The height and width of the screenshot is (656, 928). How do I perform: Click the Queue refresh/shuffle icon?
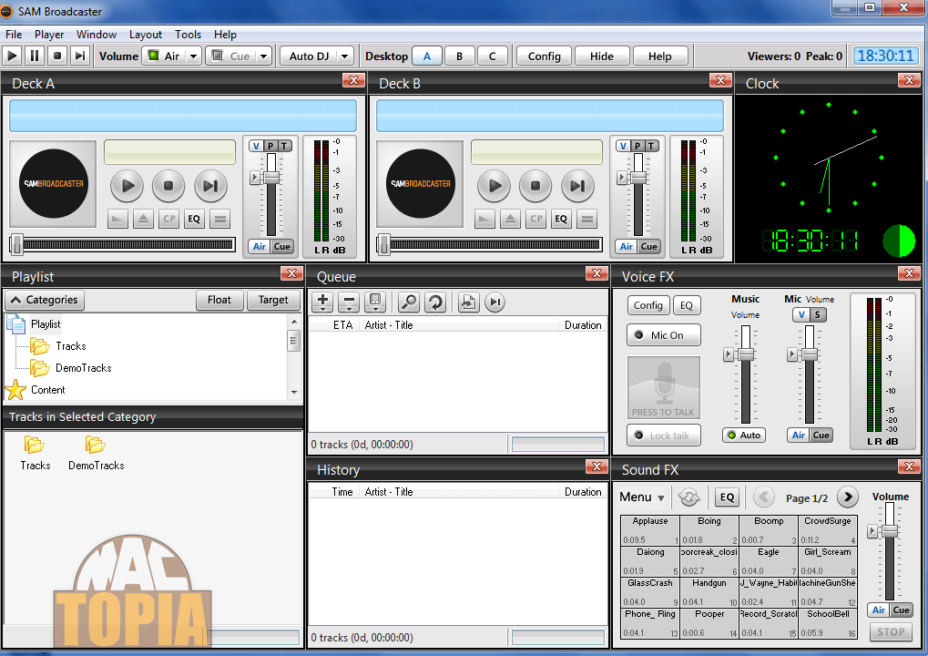coord(435,302)
